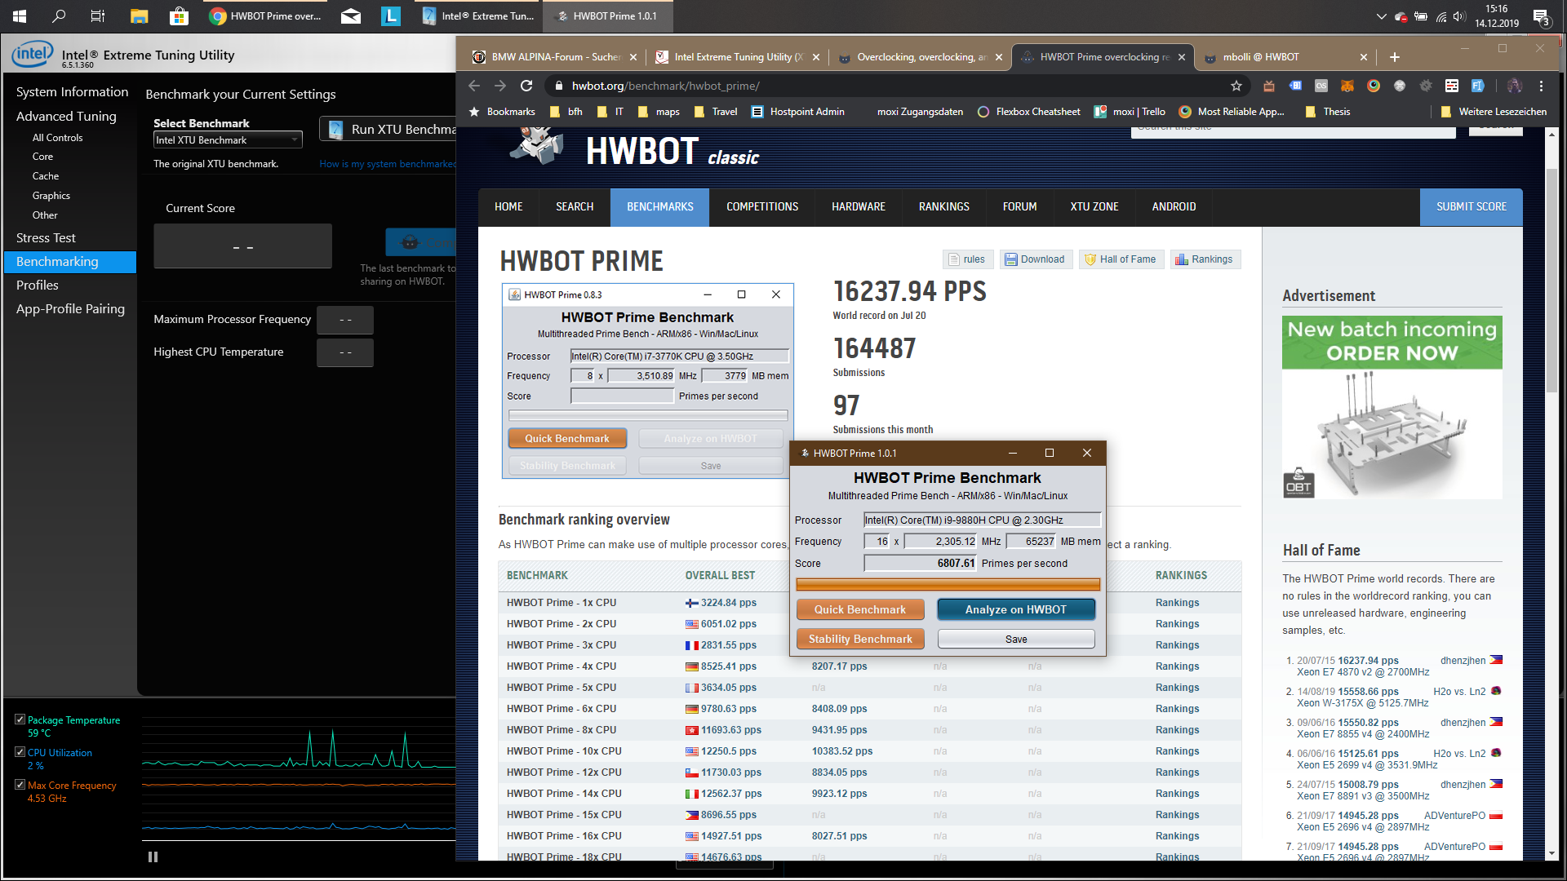Viewport: 1567px width, 881px height.
Task: Toggle Max Core Frequency checkbox
Action: (20, 785)
